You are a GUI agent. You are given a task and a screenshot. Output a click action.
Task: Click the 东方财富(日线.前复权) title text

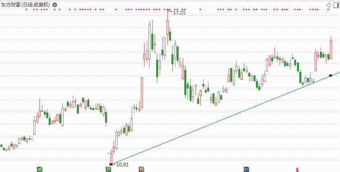(x=26, y=5)
